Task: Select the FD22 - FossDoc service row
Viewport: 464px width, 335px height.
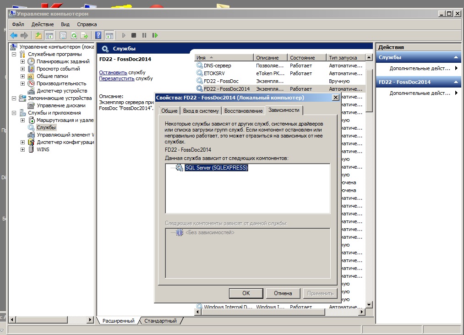Action: pos(280,81)
